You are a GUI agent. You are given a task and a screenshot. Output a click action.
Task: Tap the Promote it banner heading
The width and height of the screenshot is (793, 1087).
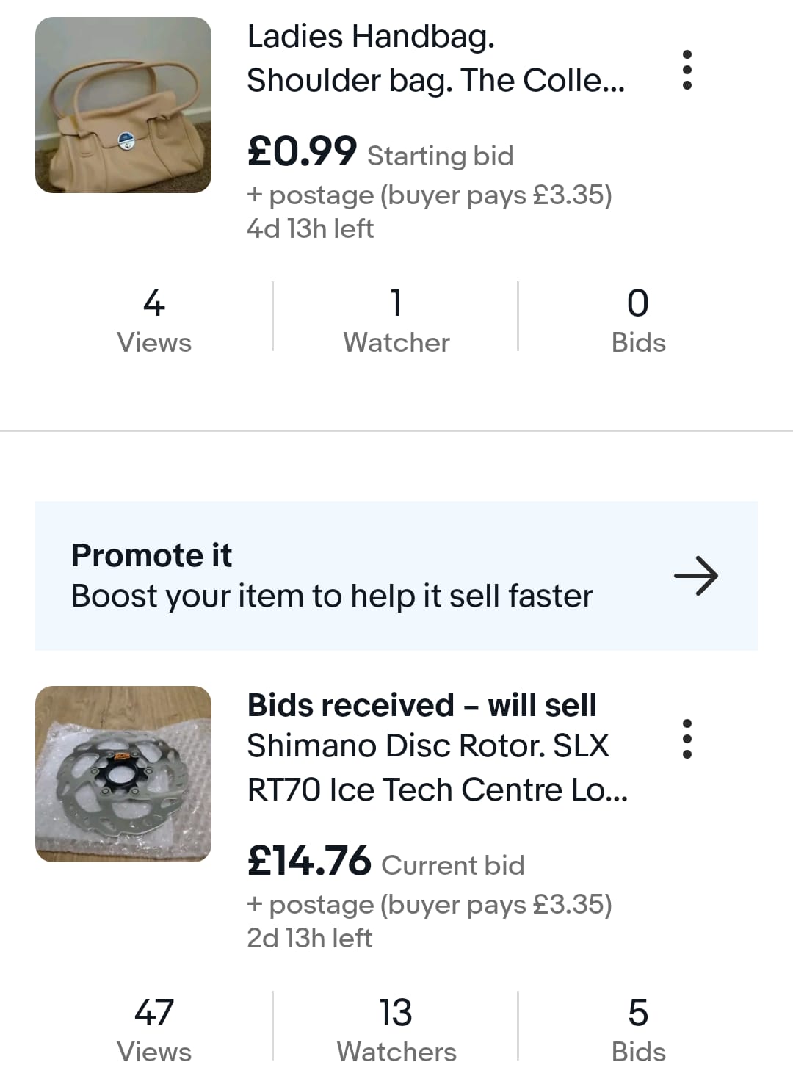click(151, 555)
